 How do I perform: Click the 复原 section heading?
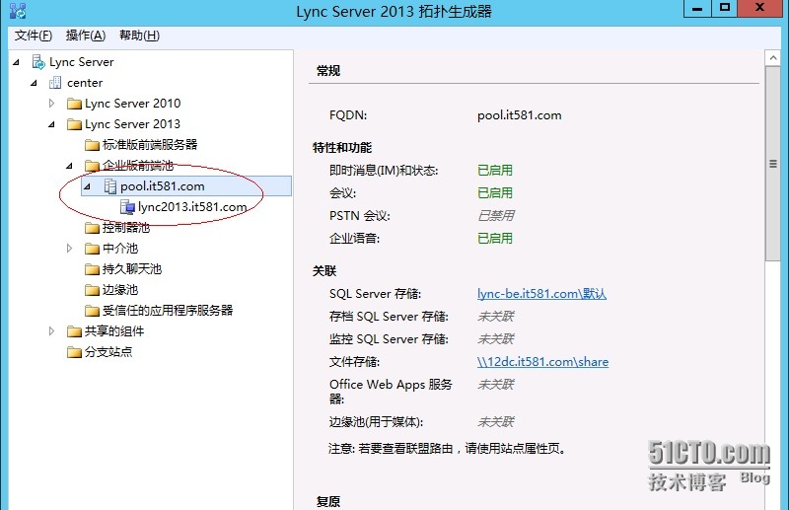[x=328, y=501]
